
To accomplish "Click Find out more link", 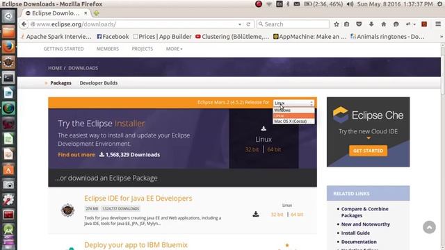I will point(76,155).
